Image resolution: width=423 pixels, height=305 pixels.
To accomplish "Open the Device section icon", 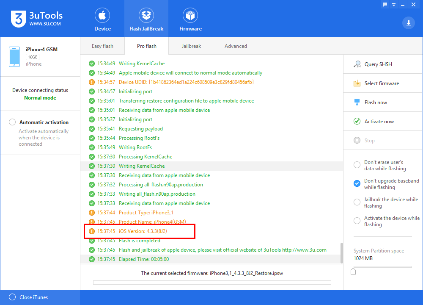I will click(x=102, y=15).
